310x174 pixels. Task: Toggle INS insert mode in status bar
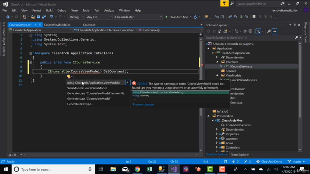[x=206, y=162]
